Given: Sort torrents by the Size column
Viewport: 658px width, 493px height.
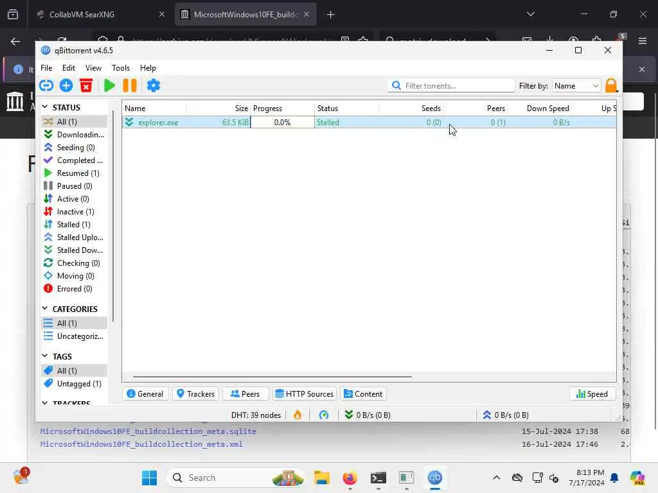Looking at the screenshot, I should coord(218,108).
